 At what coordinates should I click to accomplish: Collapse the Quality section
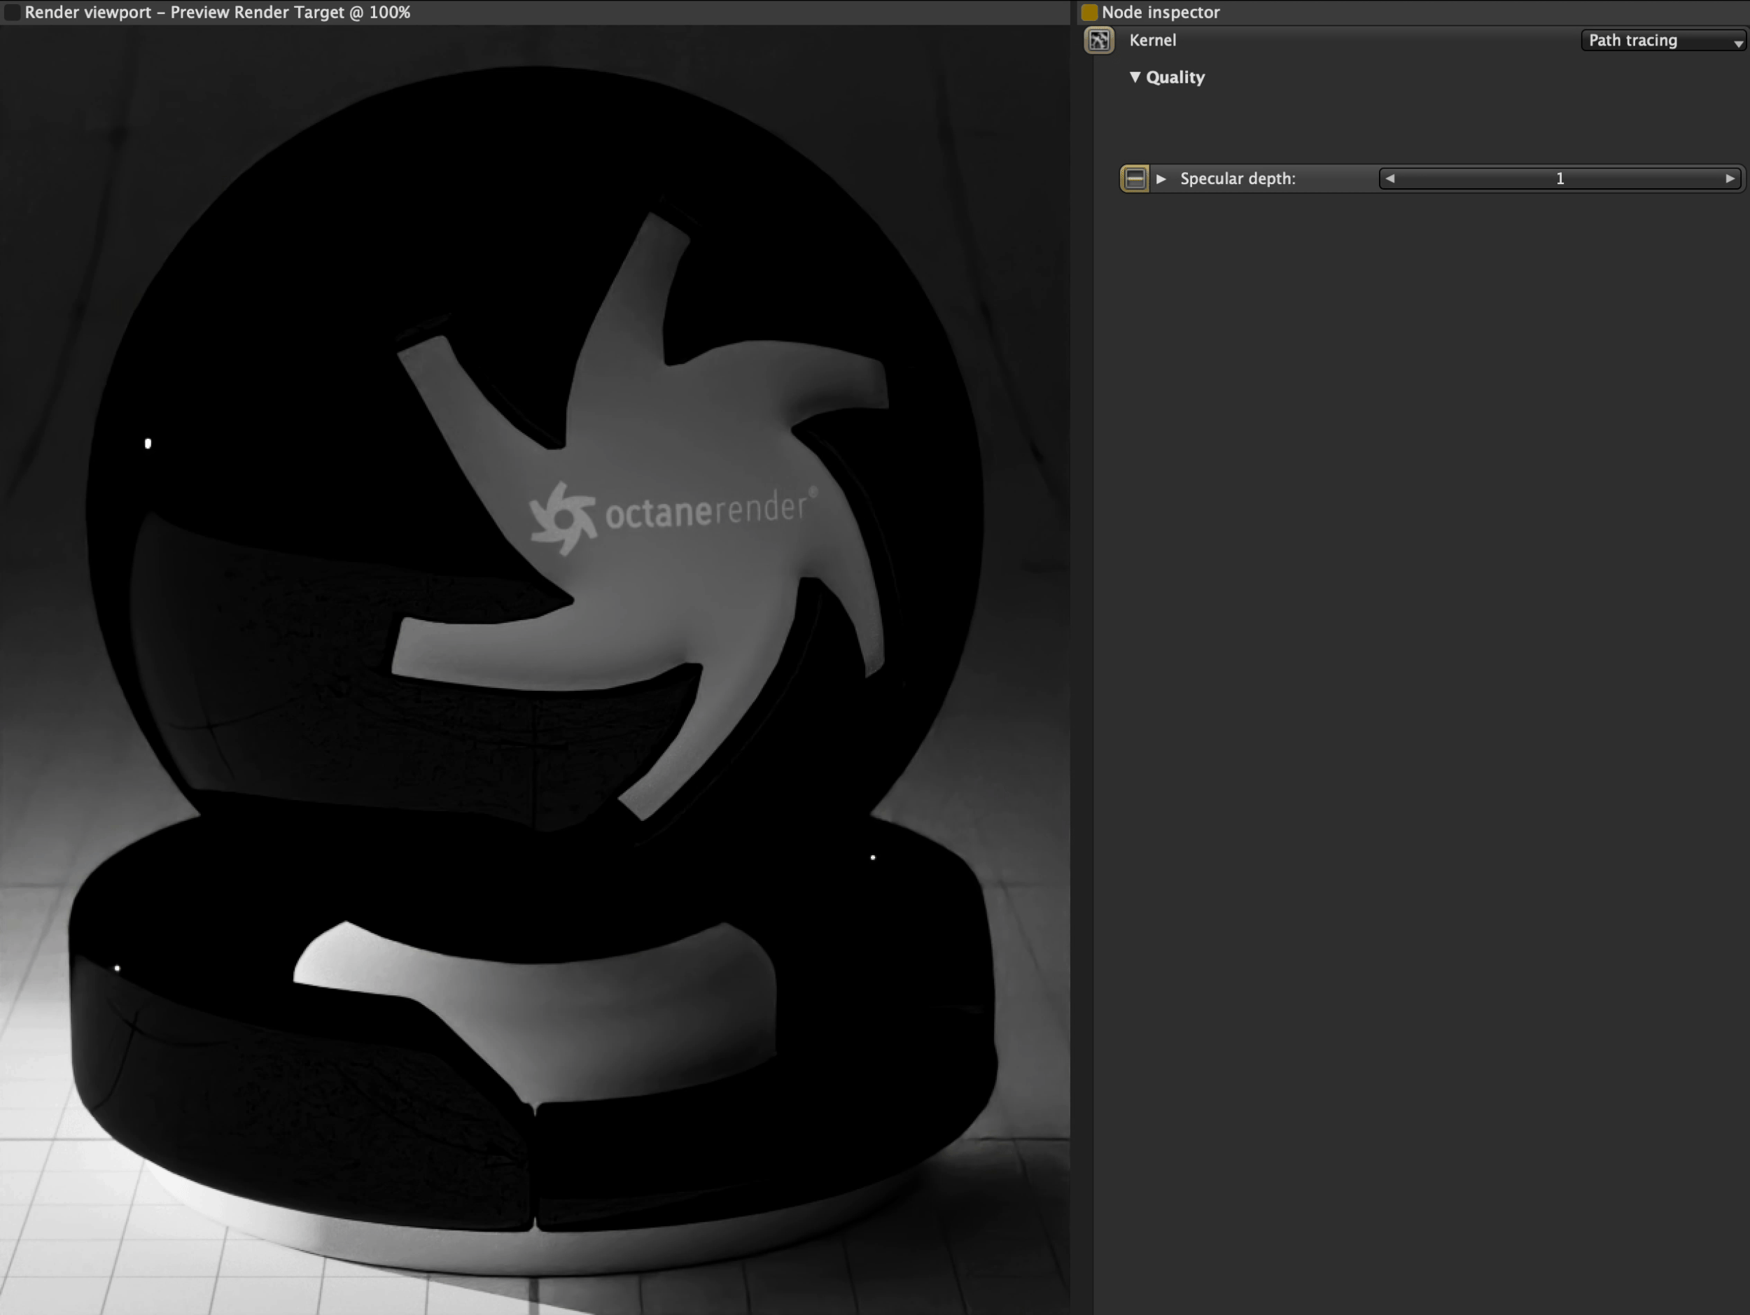1136,77
